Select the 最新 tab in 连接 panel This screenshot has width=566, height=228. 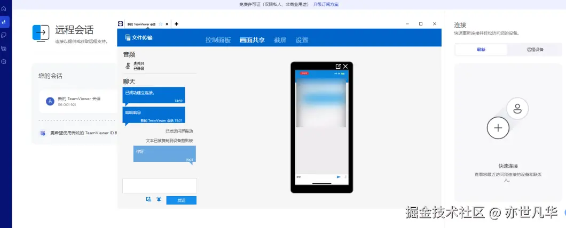[x=481, y=50]
